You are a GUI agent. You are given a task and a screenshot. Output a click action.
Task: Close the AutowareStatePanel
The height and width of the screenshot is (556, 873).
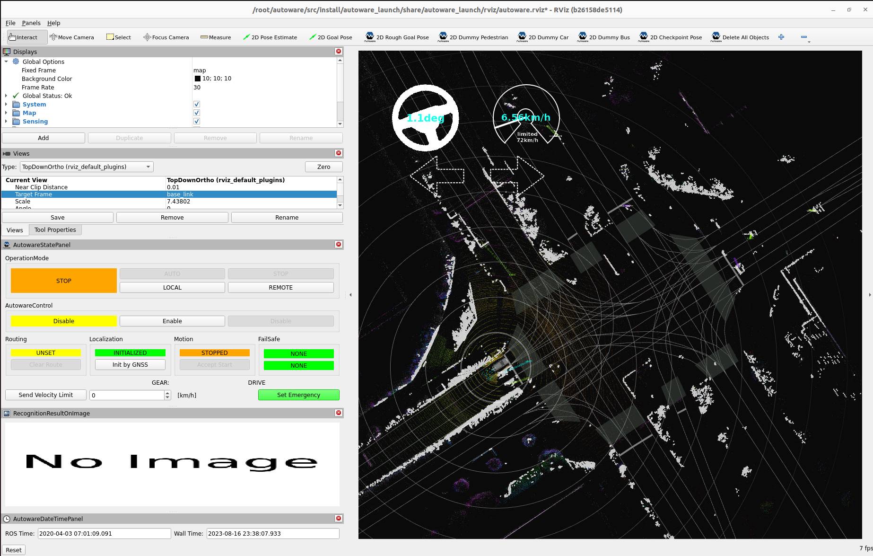point(339,244)
